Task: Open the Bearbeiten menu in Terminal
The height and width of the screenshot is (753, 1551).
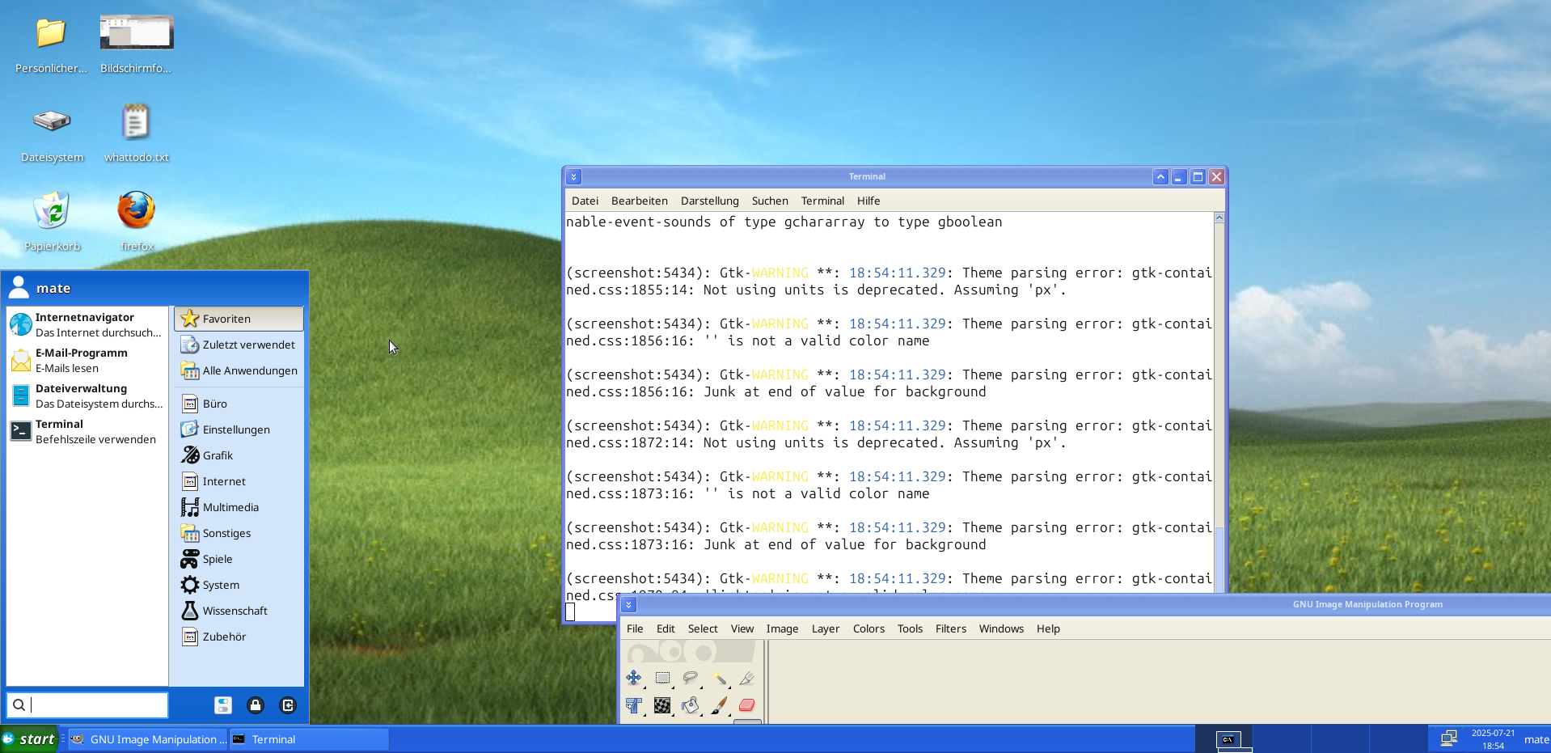Action: pos(639,201)
